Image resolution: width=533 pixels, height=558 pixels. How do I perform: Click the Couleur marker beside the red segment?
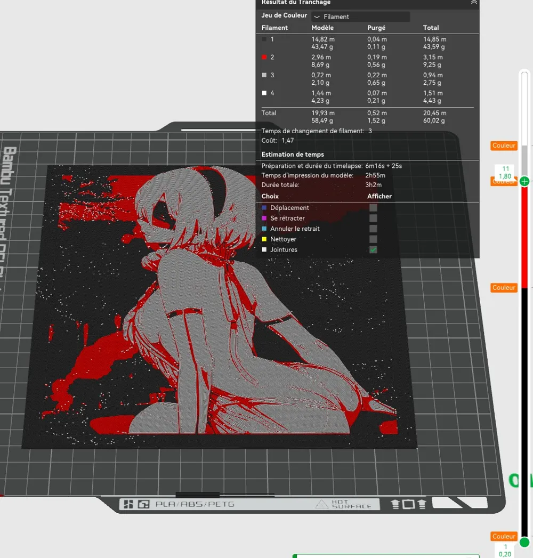(x=504, y=288)
